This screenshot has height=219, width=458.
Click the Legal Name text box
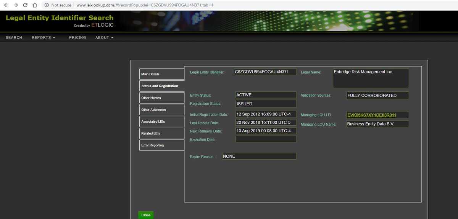click(x=371, y=78)
